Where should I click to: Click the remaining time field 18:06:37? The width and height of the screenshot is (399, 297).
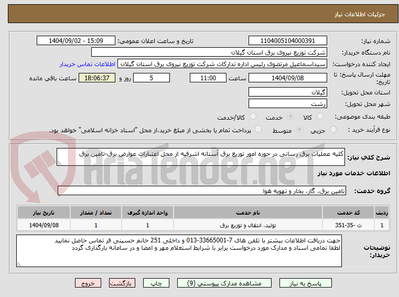pos(96,78)
